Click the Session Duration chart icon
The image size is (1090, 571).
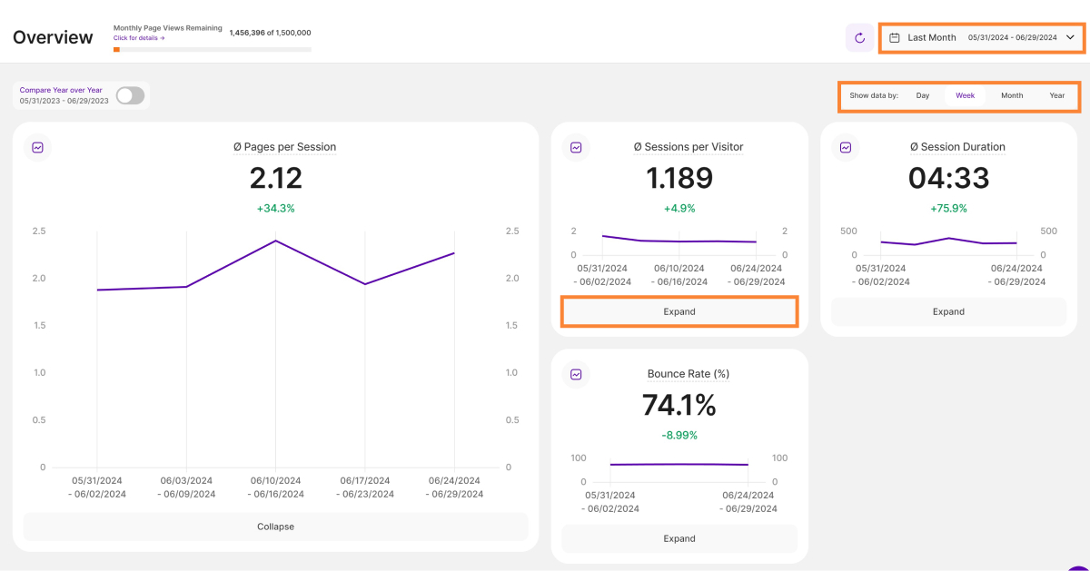(x=846, y=147)
